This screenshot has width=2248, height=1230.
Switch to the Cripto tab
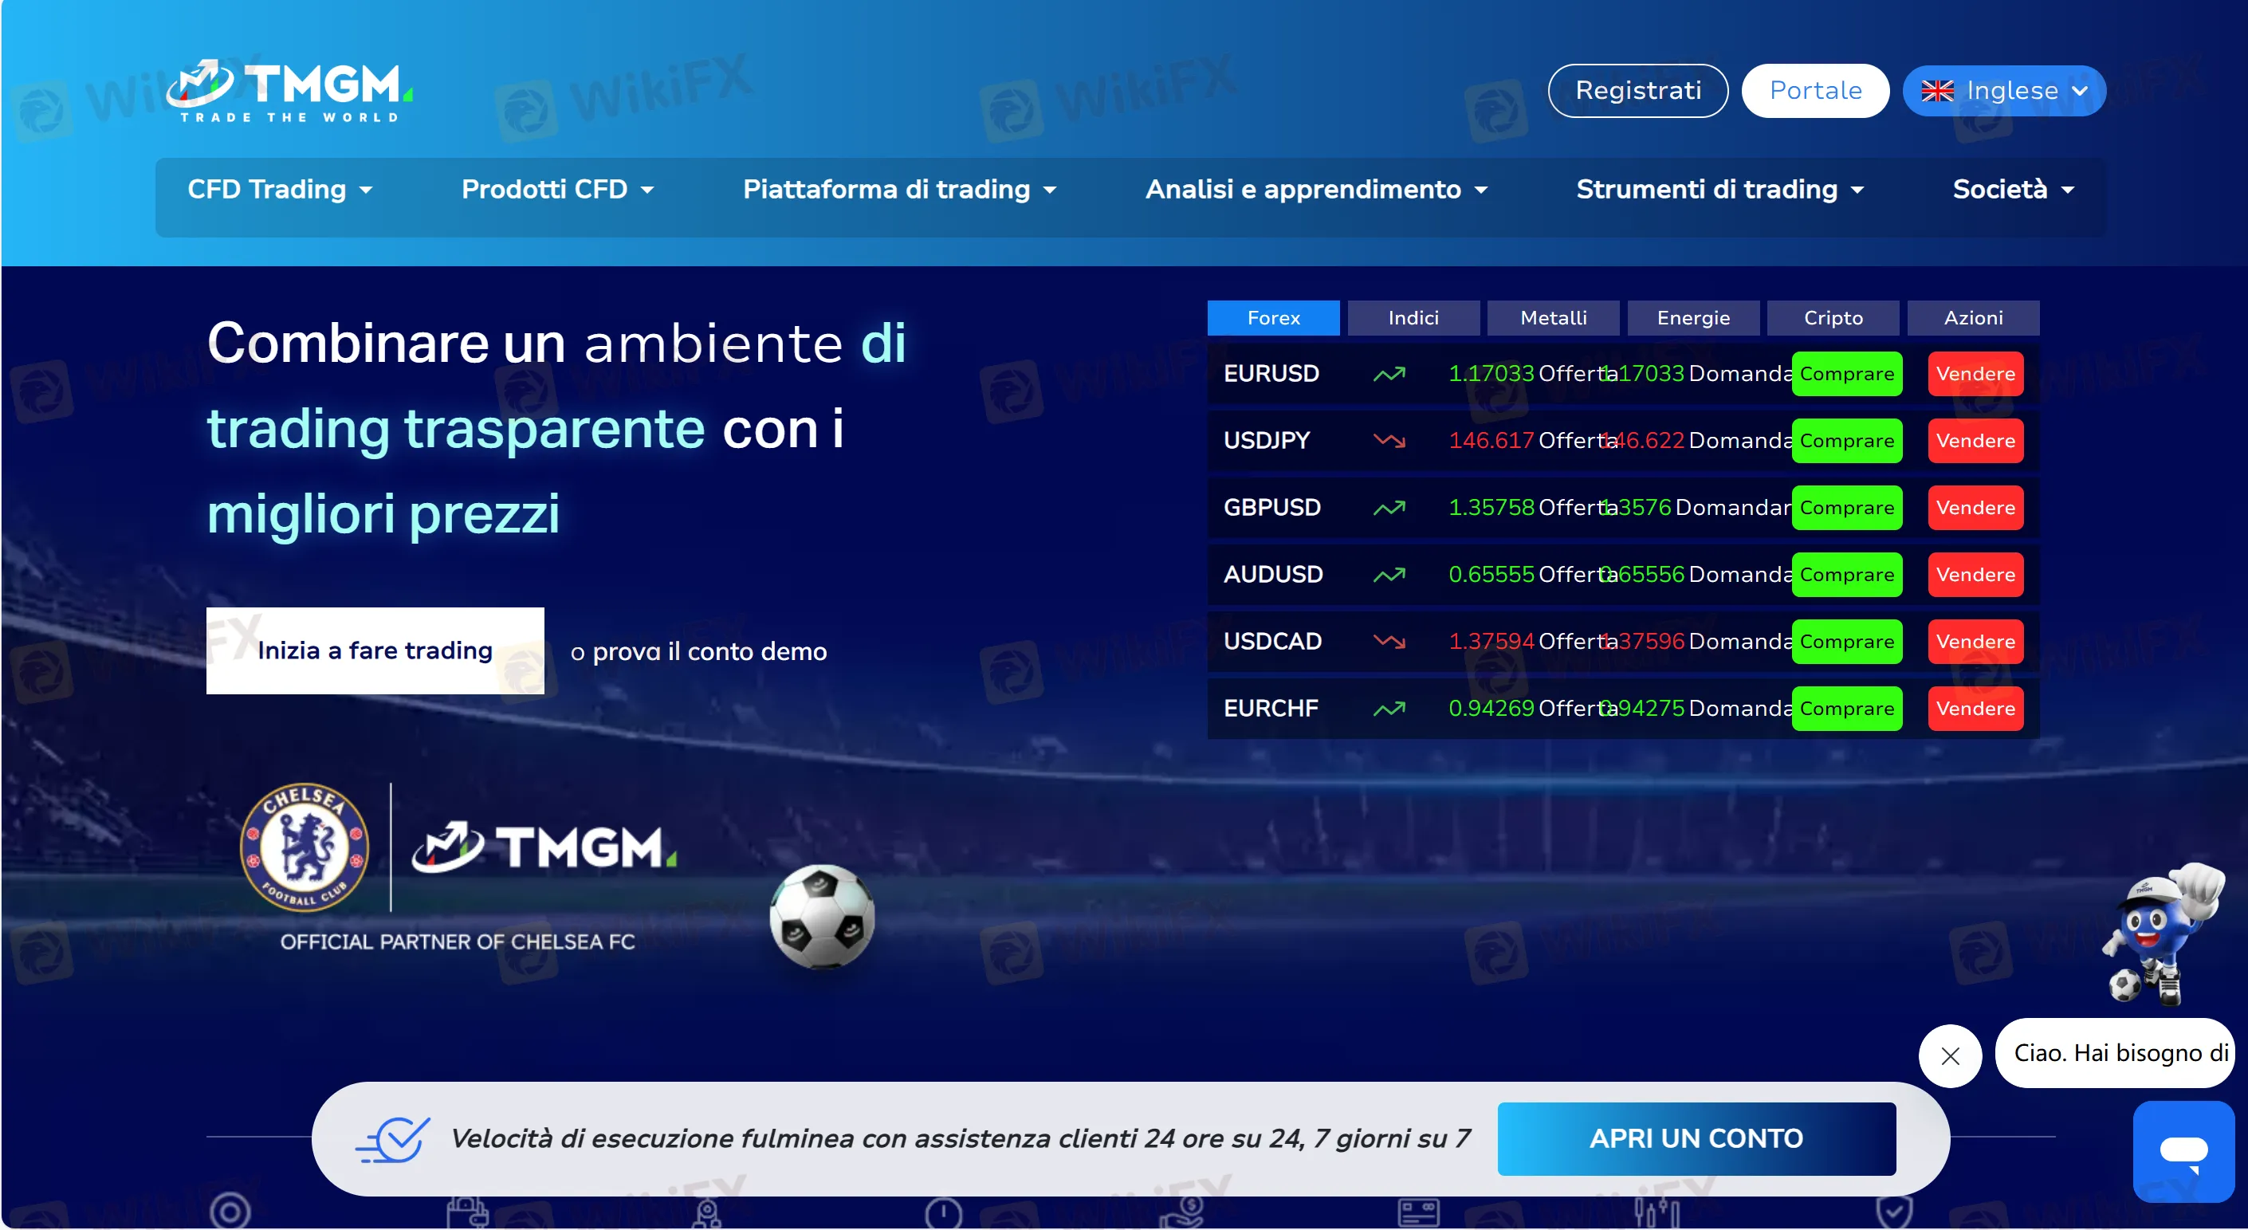(1833, 318)
